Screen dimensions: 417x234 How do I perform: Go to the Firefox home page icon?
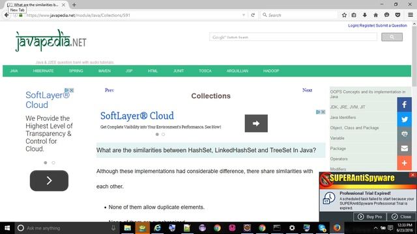[x=375, y=15]
